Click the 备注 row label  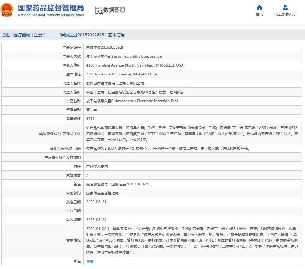[77, 184]
